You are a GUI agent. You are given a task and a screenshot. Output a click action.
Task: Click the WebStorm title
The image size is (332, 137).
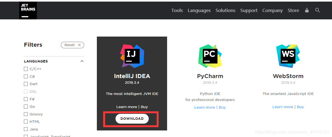[x=288, y=76]
